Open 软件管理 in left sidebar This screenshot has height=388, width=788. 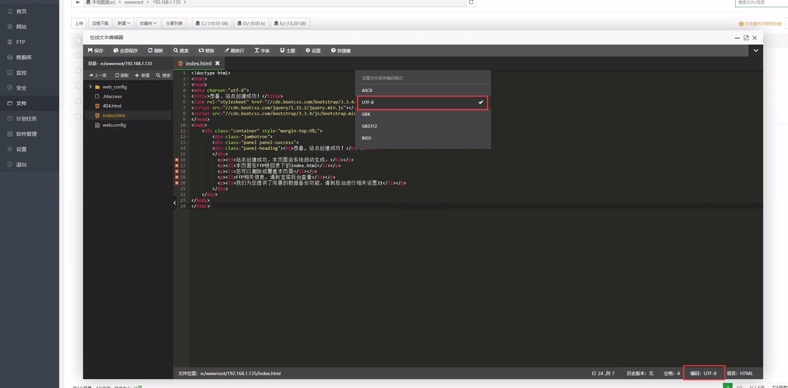[x=26, y=134]
